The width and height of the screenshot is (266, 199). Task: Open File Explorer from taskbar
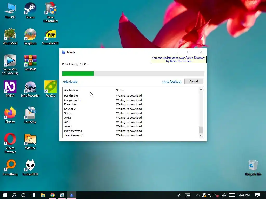[x=43, y=195]
